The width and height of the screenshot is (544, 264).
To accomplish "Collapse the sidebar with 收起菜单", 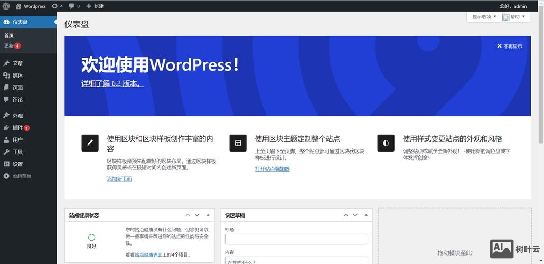I will (x=28, y=176).
